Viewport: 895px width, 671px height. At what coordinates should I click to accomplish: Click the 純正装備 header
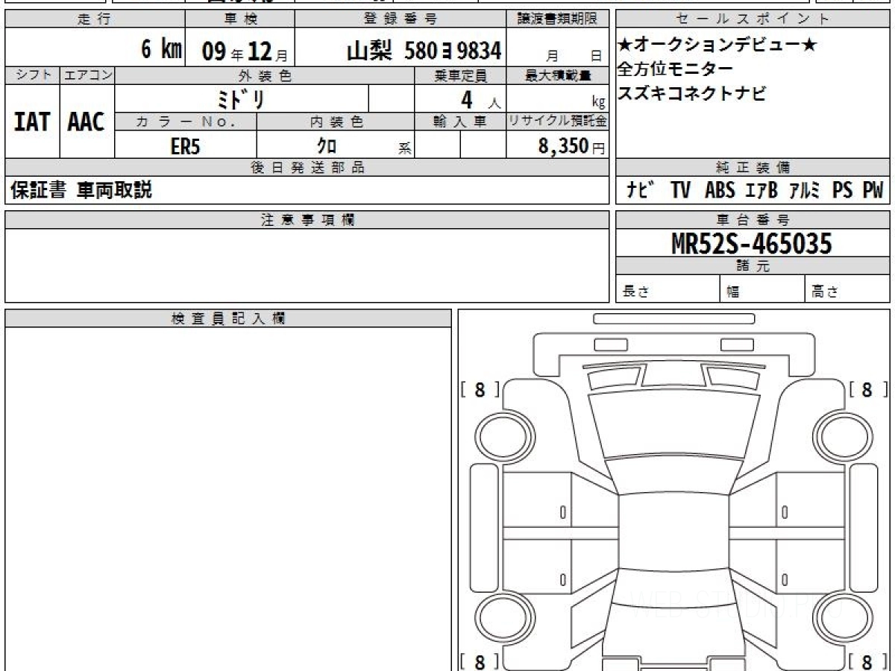coord(753,168)
